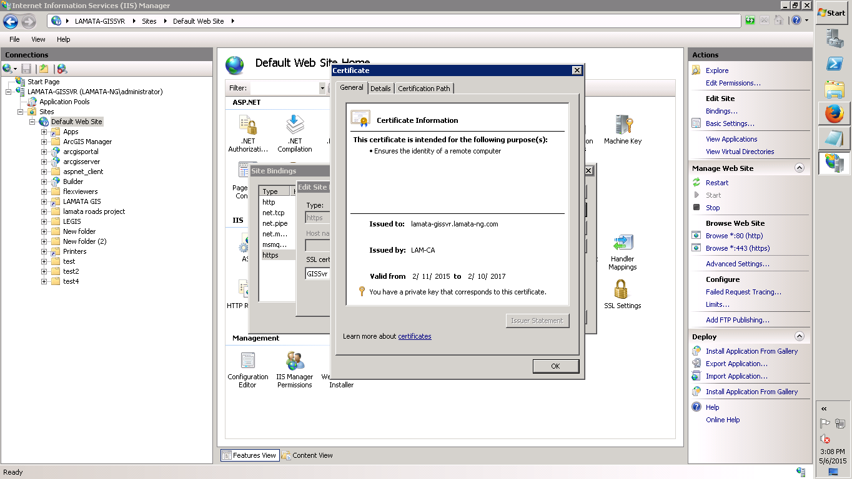Click the certificate icon beside Certificate Information
Viewport: 852px width, 479px height.
(x=360, y=119)
